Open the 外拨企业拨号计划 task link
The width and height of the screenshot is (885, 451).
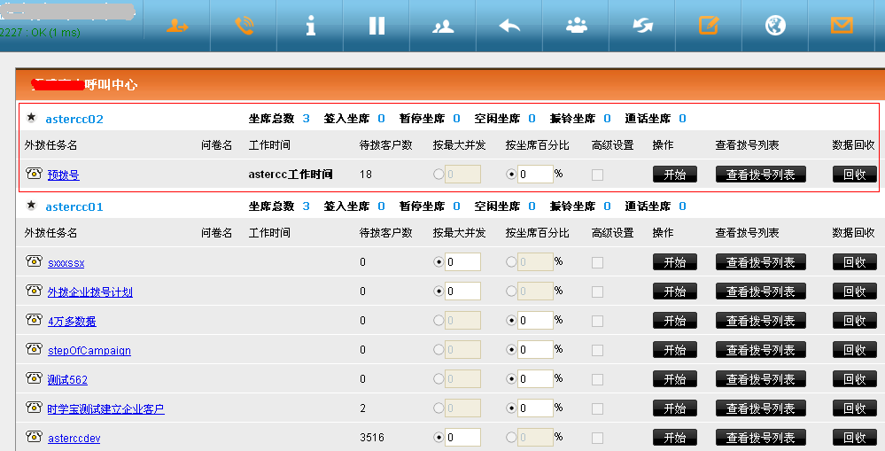(90, 292)
